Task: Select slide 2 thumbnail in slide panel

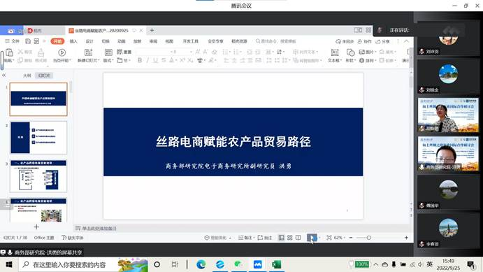Action: point(38,137)
